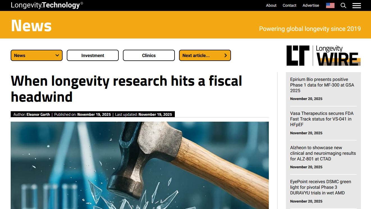Click the author name Eleanor Garth

point(38,114)
